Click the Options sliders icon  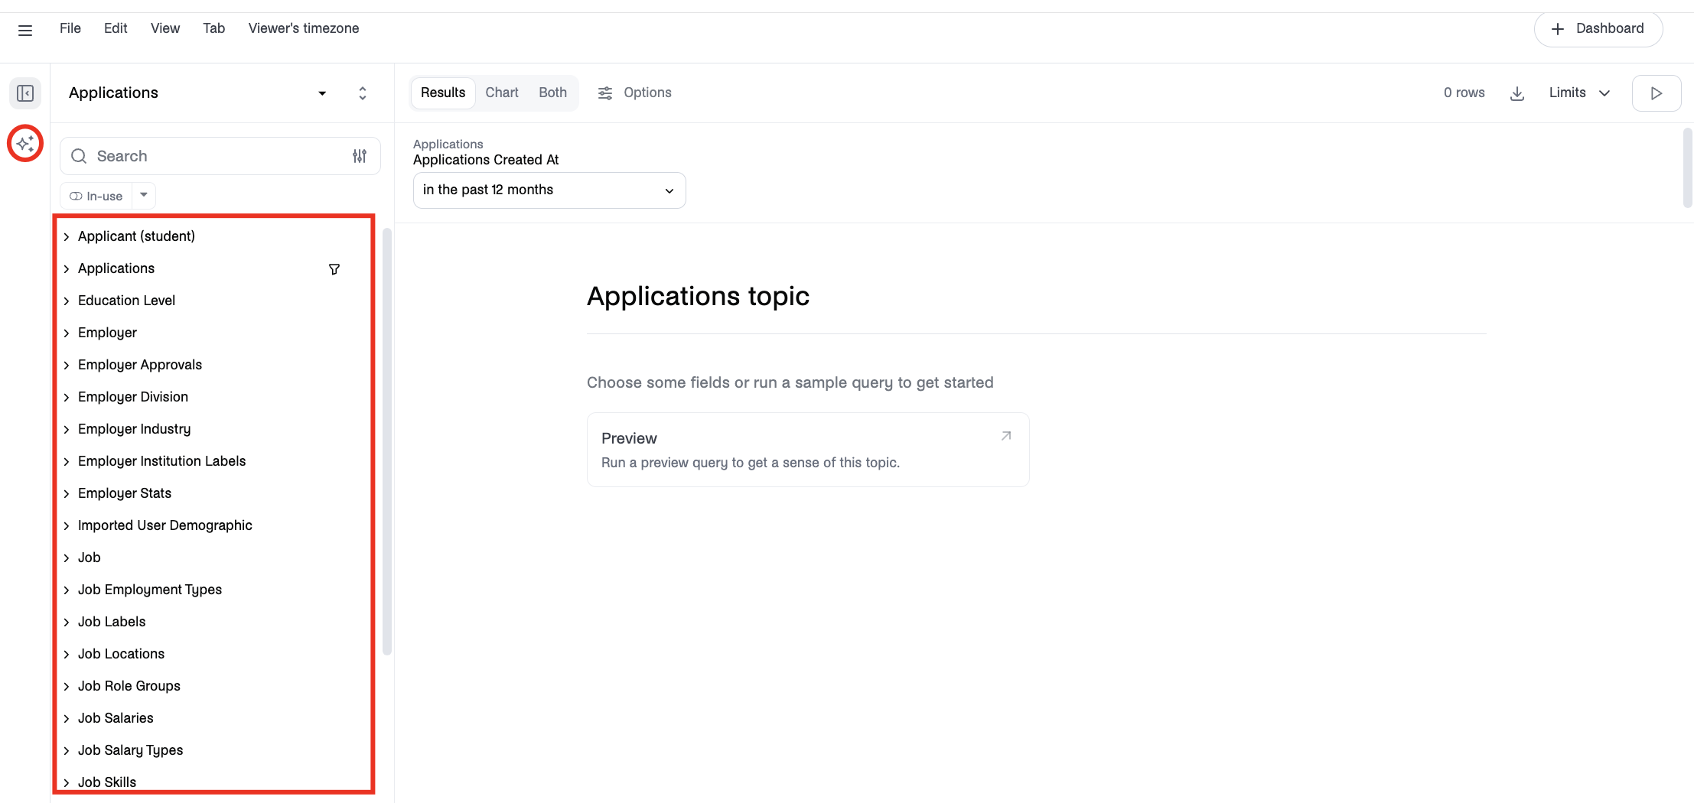(x=605, y=93)
